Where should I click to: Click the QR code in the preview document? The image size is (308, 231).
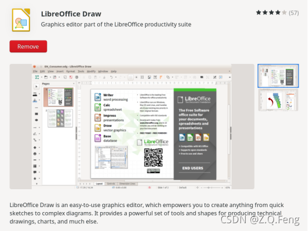click(153, 158)
